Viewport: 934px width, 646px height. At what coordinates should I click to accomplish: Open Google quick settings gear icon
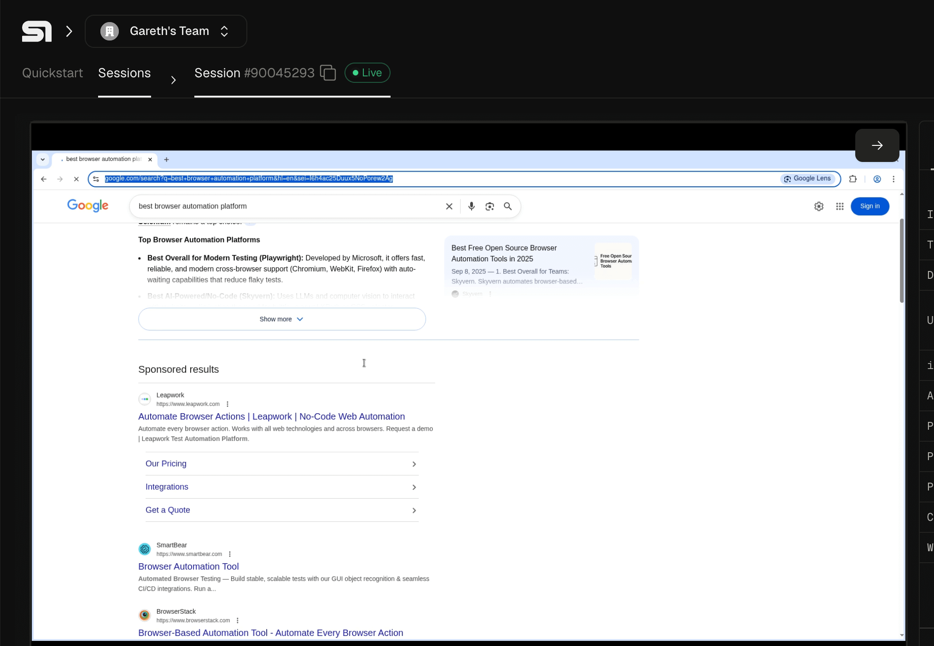tap(818, 206)
